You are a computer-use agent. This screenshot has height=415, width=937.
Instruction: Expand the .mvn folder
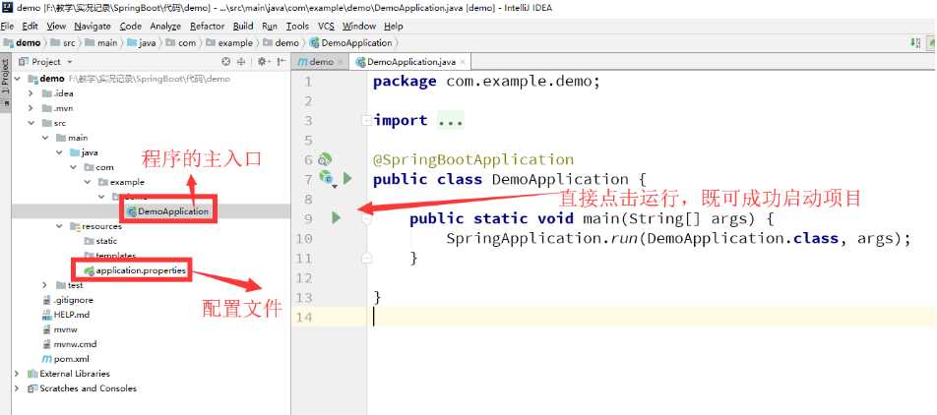(x=31, y=108)
